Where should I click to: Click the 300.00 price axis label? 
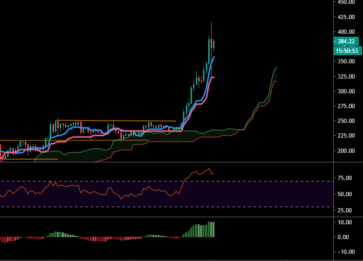[346, 91]
